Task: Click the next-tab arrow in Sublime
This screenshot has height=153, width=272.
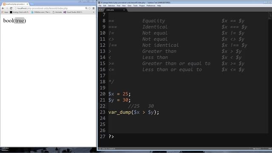Action: pyautogui.click(x=102, y=10)
